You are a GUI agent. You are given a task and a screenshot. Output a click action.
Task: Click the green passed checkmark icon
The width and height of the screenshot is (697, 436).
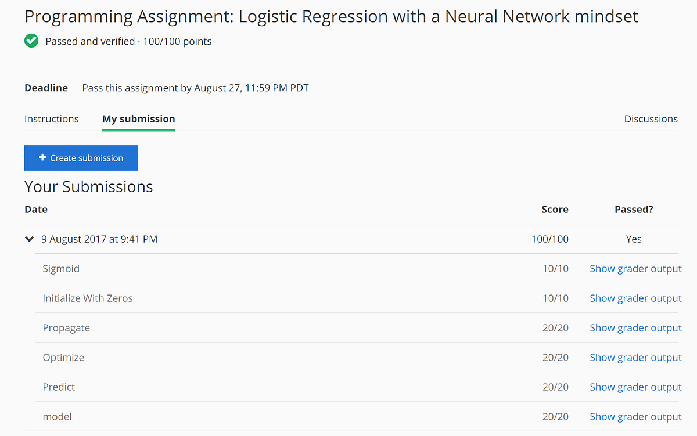pos(31,41)
